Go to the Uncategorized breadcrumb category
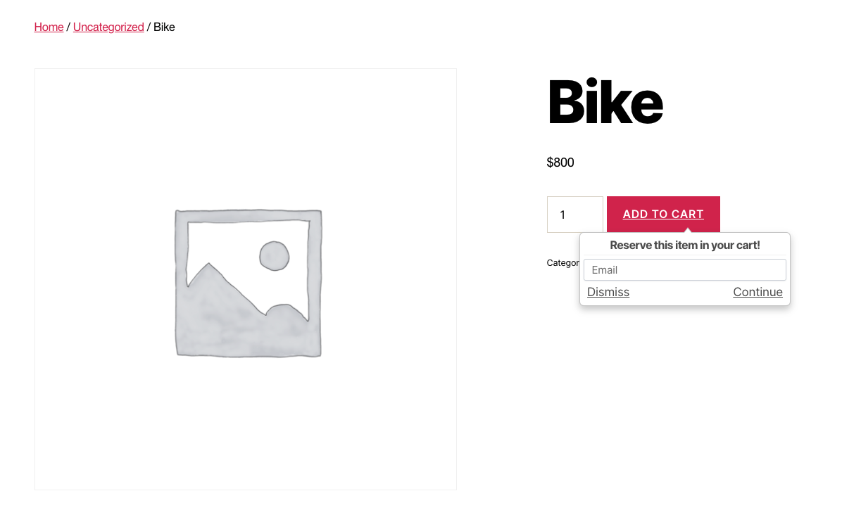The width and height of the screenshot is (861, 510). pos(108,27)
